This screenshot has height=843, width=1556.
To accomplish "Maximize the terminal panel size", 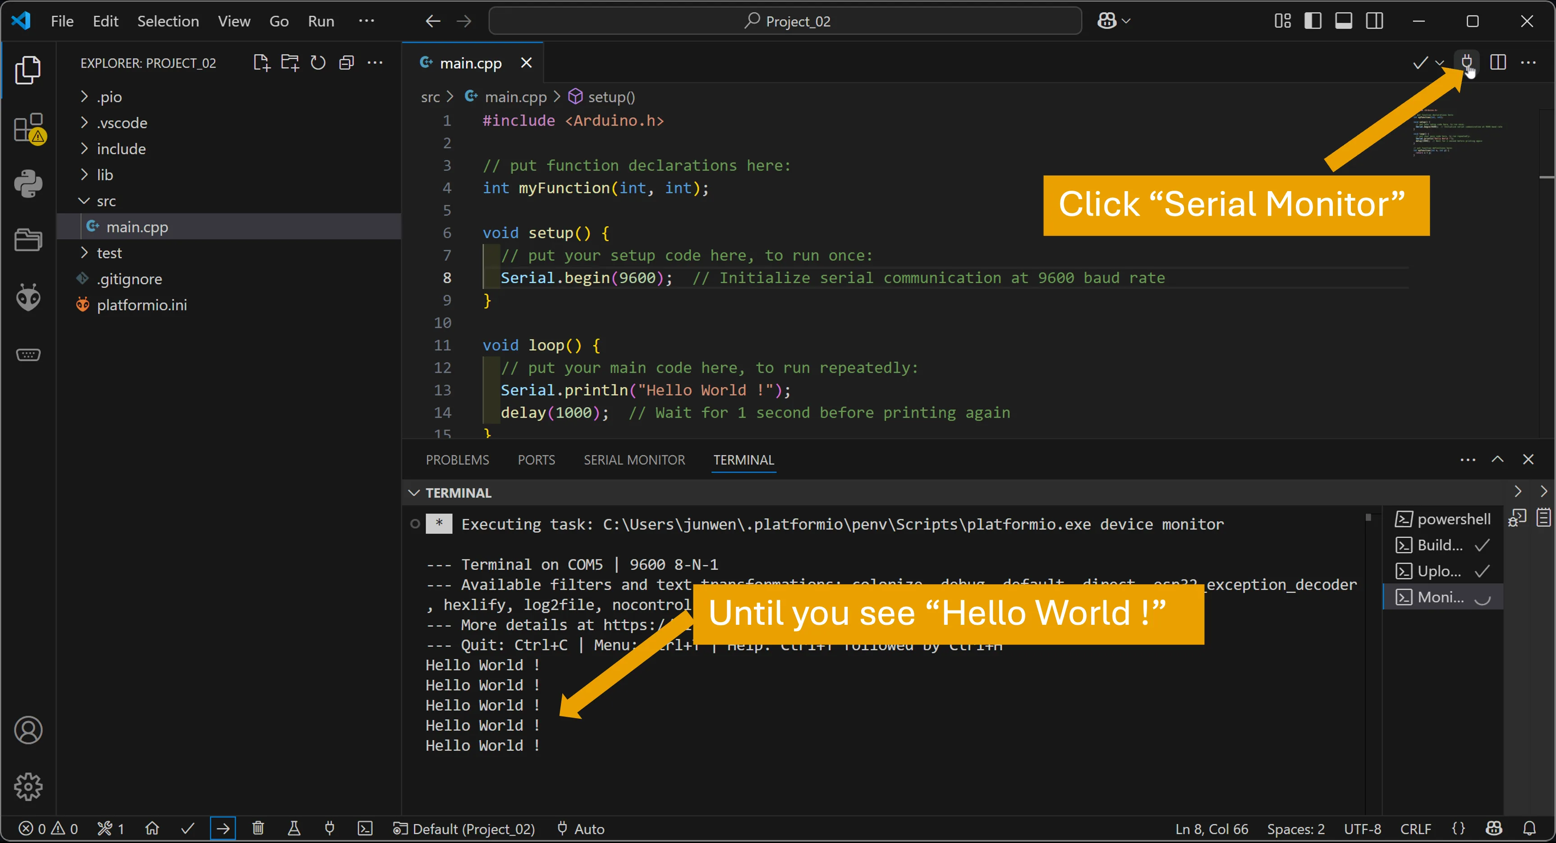I will point(1497,459).
